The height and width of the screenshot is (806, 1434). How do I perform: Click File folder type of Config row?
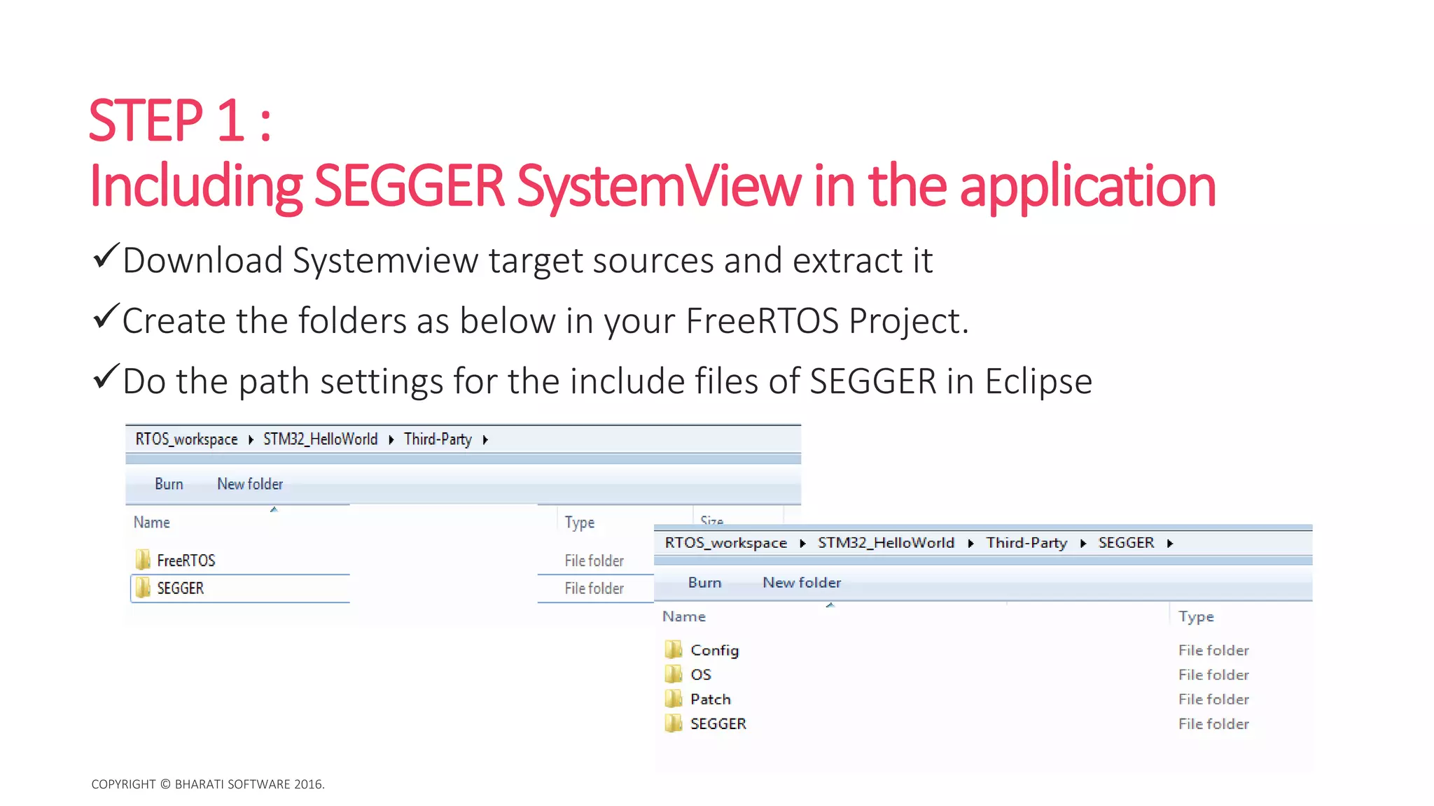[1213, 650]
